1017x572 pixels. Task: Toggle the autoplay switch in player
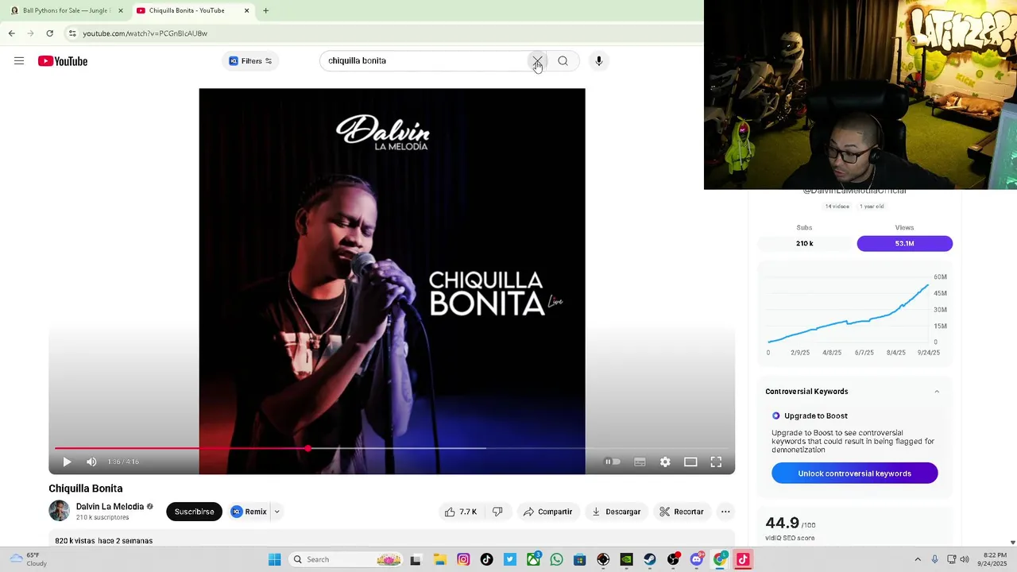(613, 462)
